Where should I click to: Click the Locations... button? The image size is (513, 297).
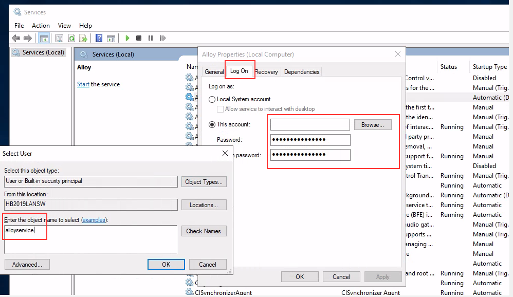click(x=204, y=205)
